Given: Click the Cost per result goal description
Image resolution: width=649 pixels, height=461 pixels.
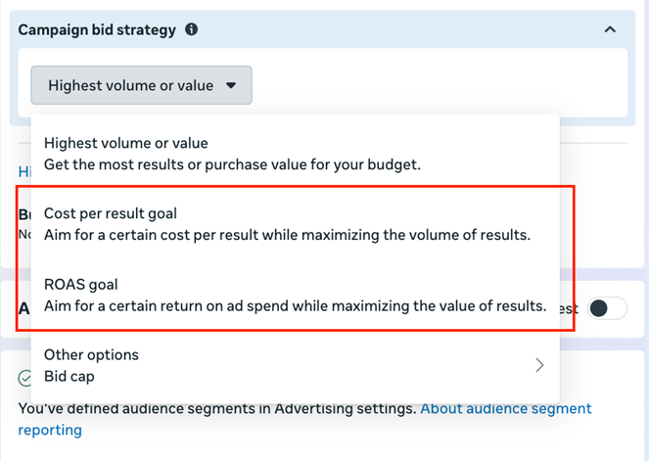Looking at the screenshot, I should [x=286, y=235].
